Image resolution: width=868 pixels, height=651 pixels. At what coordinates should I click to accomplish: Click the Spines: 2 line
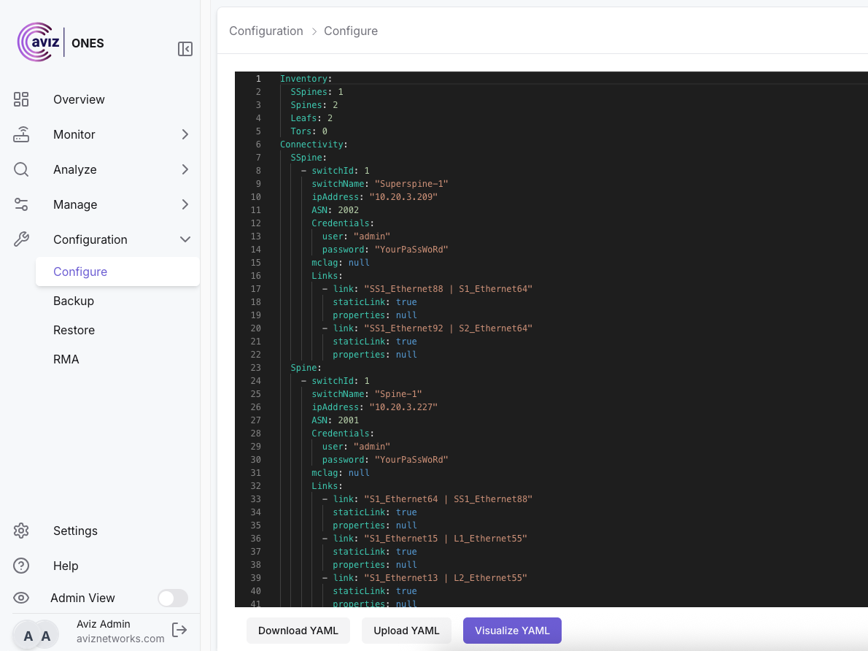[x=314, y=104]
